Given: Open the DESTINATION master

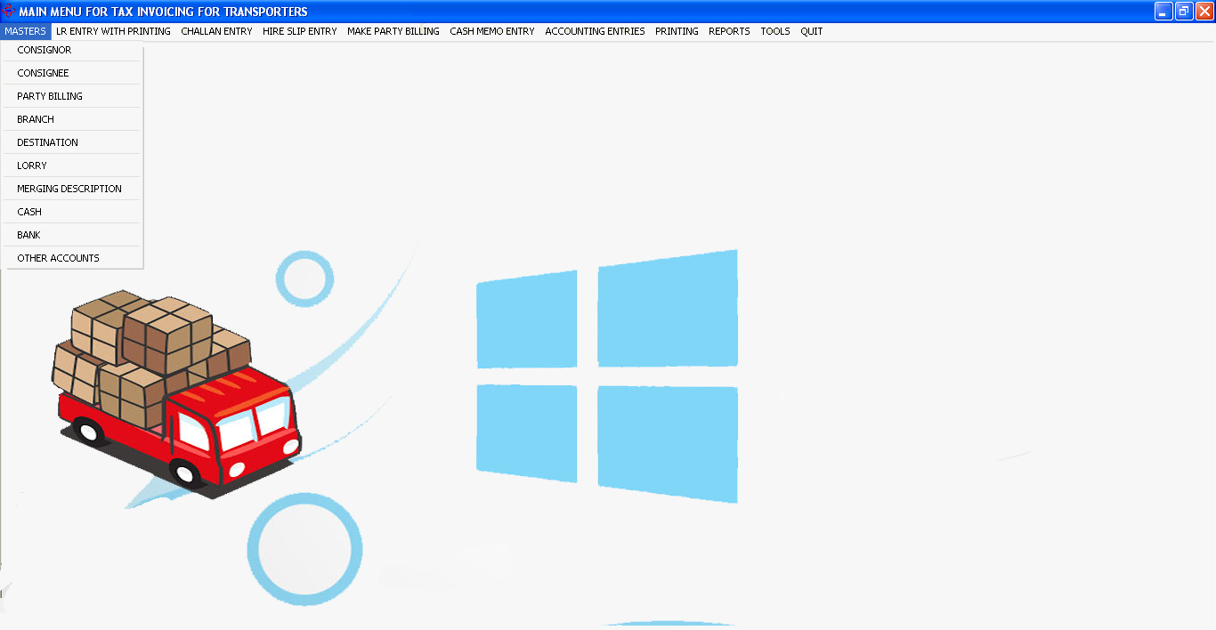Looking at the screenshot, I should (x=46, y=141).
